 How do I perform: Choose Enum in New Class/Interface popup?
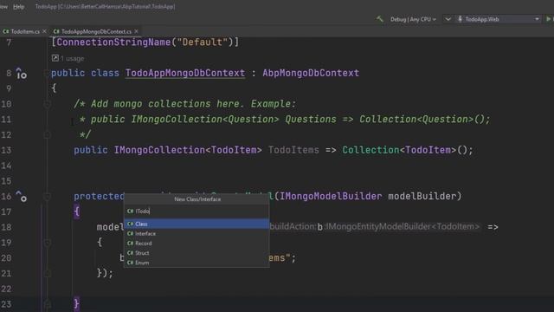tap(196, 263)
